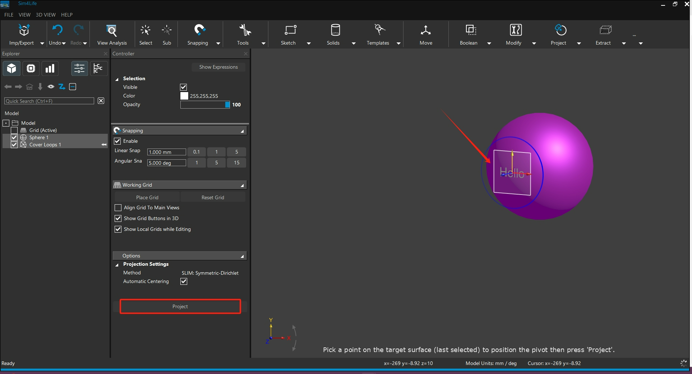The width and height of the screenshot is (692, 374).
Task: Click the Quick Search field
Action: 49,101
